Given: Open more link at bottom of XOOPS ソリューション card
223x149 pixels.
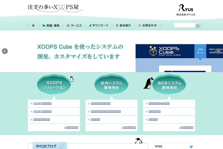Looking at the screenshot, I should pyautogui.click(x=71, y=127).
